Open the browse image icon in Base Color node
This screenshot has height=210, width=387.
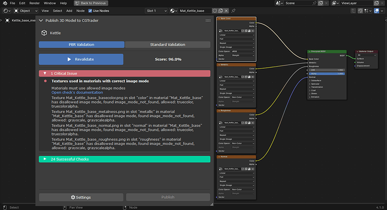coord(221,31)
